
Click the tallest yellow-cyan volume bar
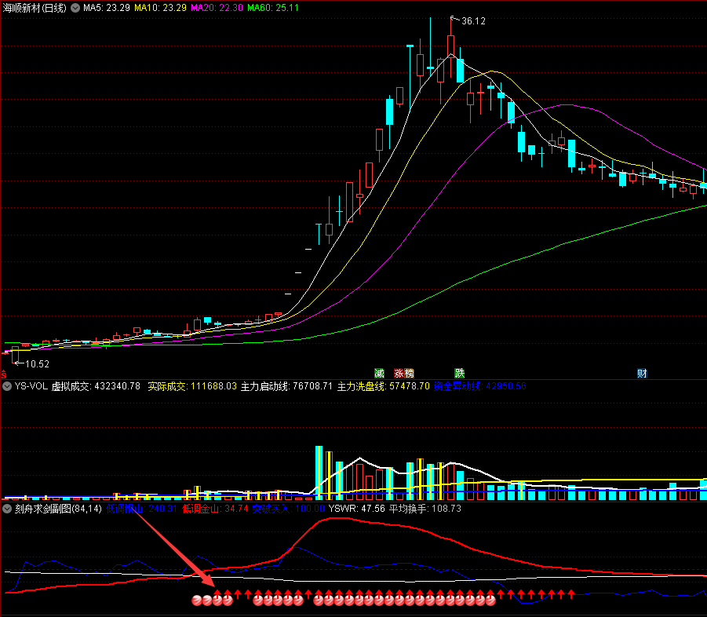click(319, 473)
